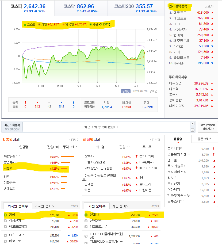222x244 pixels.
Task: Open the 코스피 index panel
Action: click(28, 8)
